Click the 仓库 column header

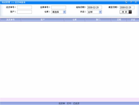(x=75, y=20)
